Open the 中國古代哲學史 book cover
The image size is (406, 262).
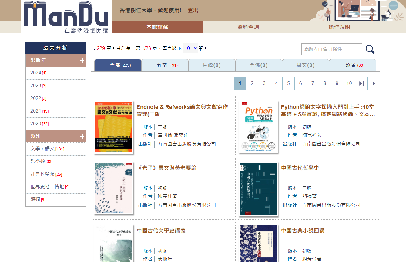258,189
